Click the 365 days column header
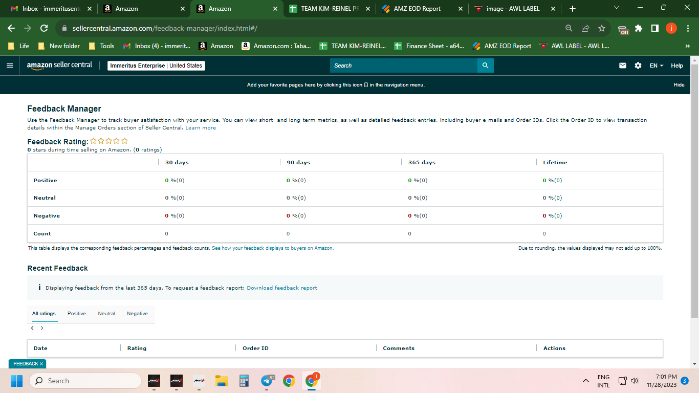 pos(422,163)
